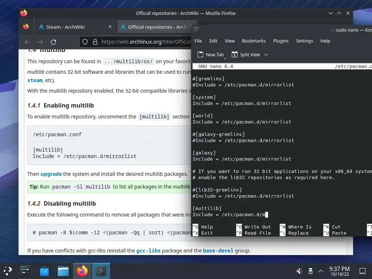Screen dimensions: 372x279
Task: Click the Replace shortcut label in nano
Action: click(x=299, y=233)
